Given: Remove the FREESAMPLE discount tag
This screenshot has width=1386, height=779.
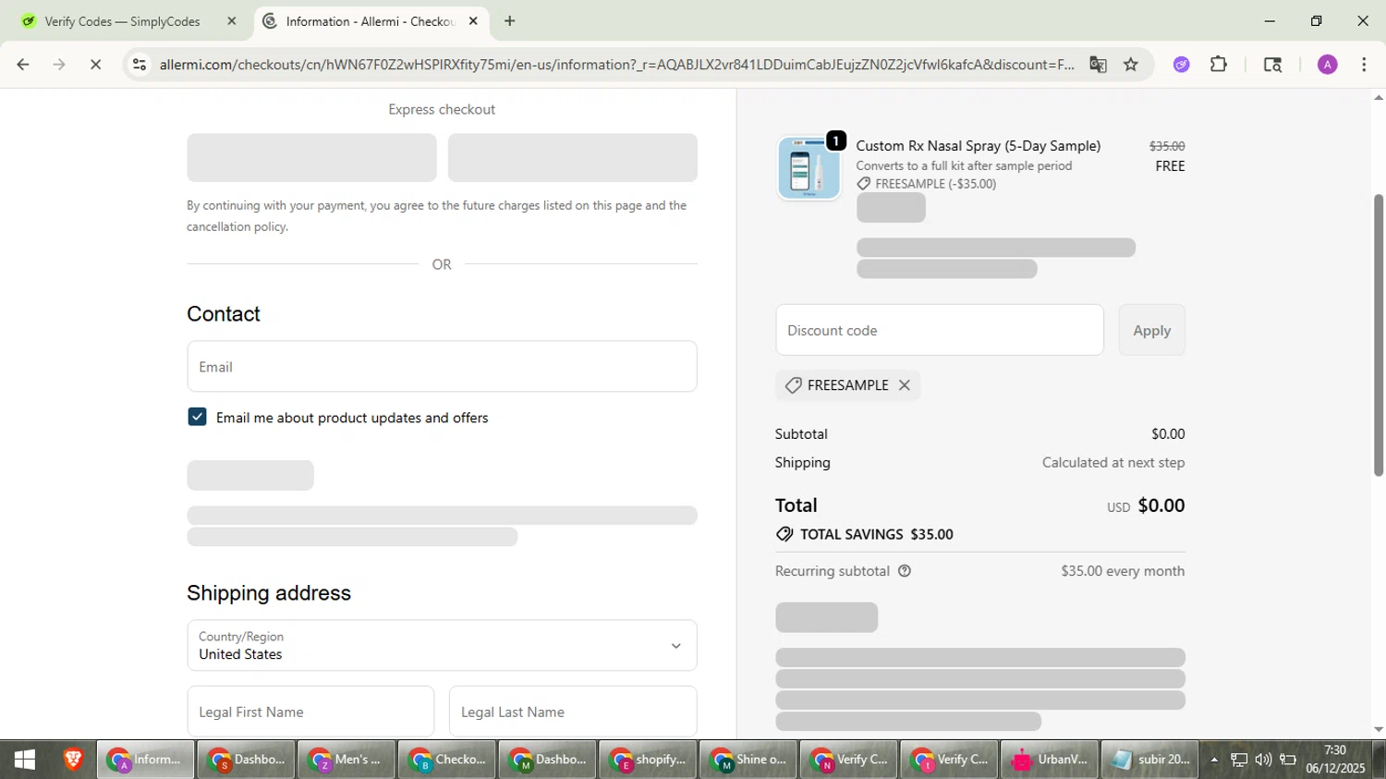Looking at the screenshot, I should click(905, 385).
